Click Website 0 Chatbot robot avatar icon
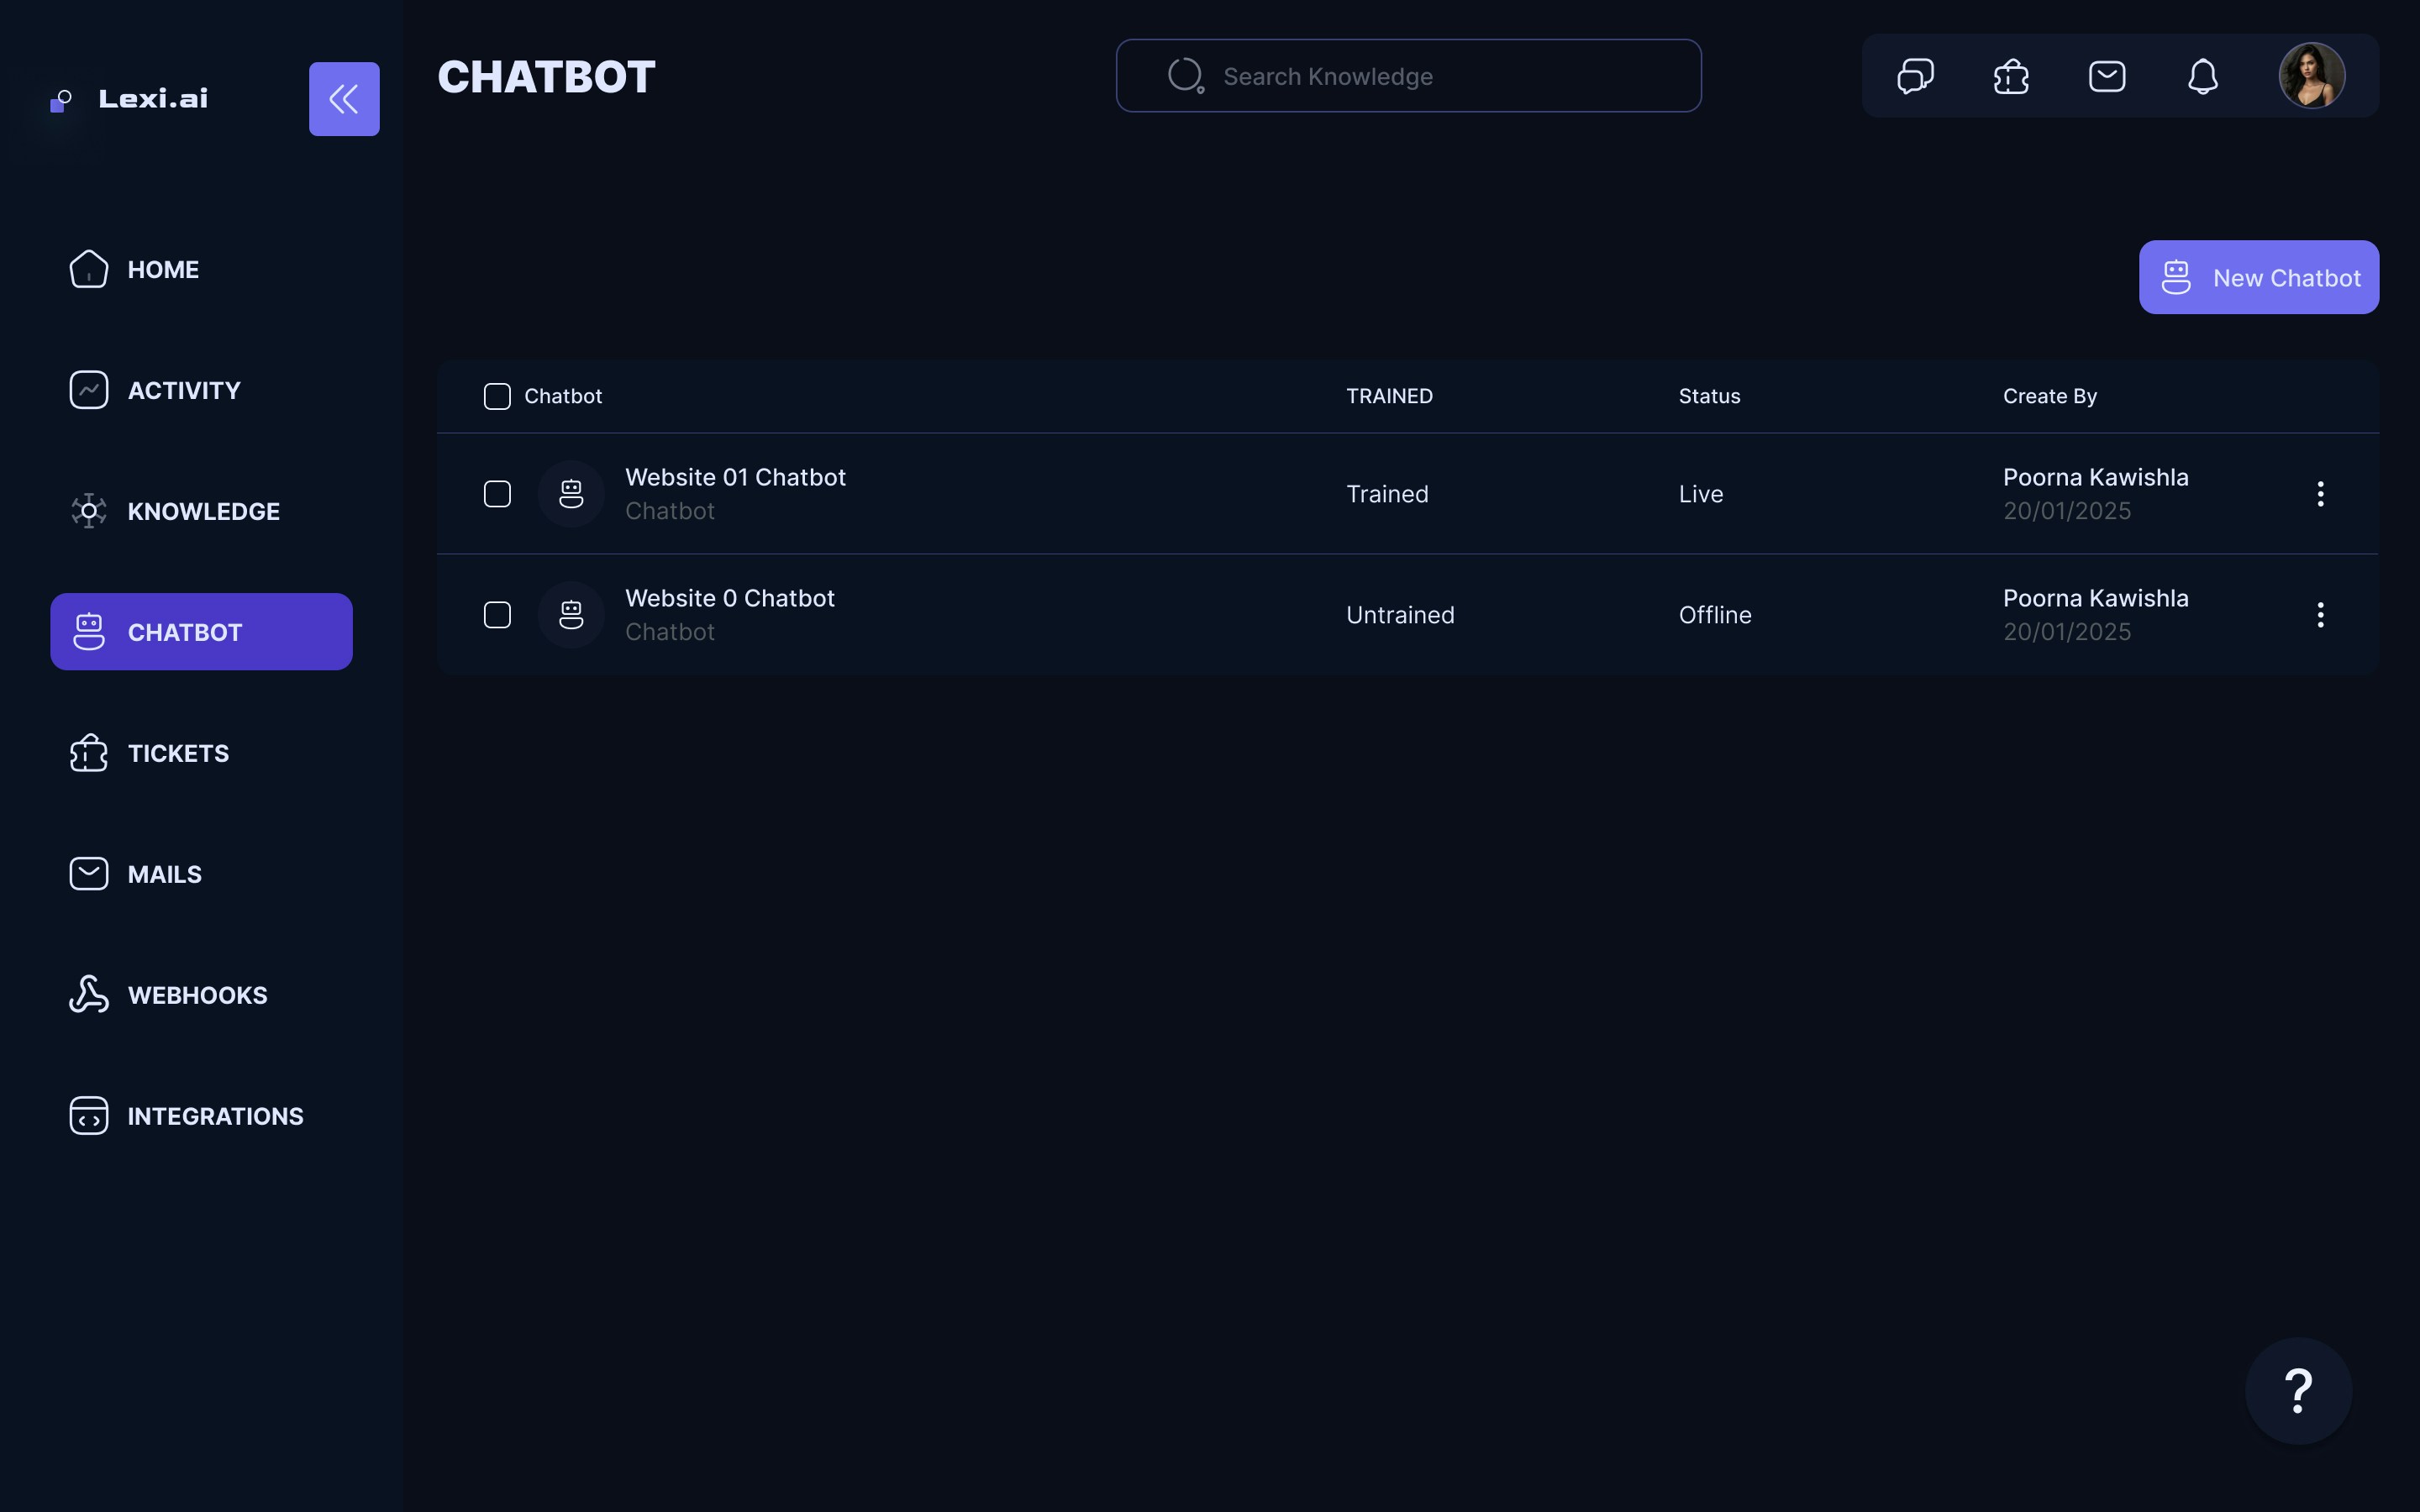Image resolution: width=2420 pixels, height=1512 pixels. [x=571, y=615]
